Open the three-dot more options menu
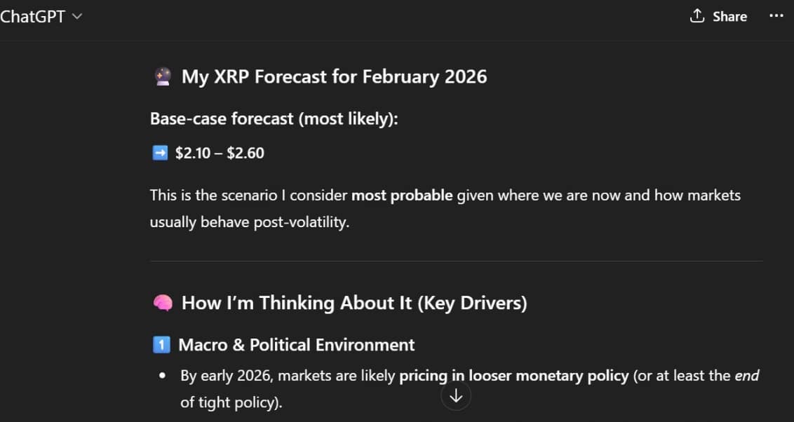This screenshot has height=422, width=794. click(776, 16)
